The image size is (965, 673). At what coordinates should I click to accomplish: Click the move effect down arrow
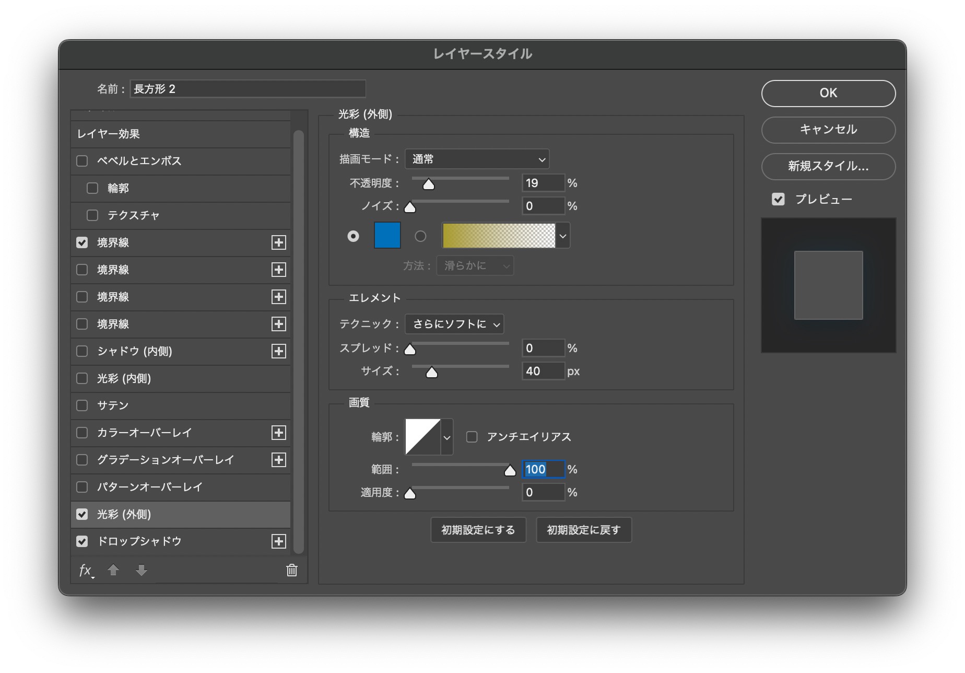click(x=142, y=570)
